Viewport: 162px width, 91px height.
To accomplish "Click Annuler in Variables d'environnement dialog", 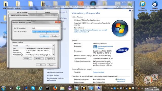I will click(51, 65).
